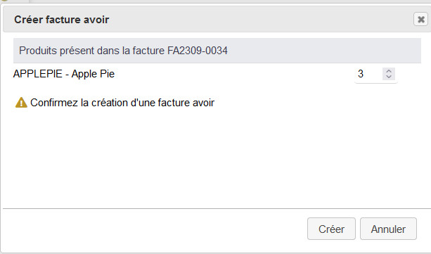
Task: Click the word Créer in dialog title
Action: [x=28, y=20]
